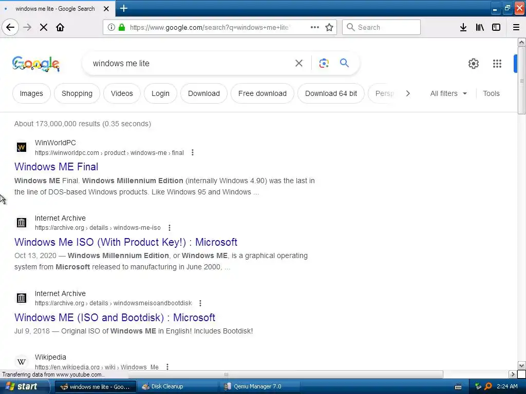
Task: Open the Firefox hamburger menu
Action: tap(516, 27)
